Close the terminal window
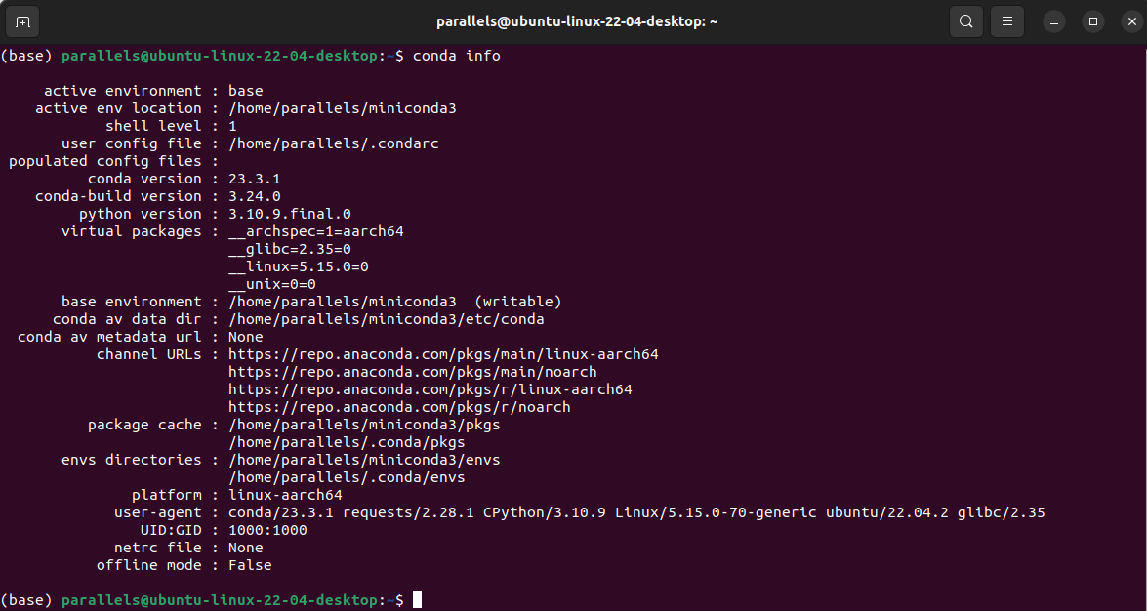1147x611 pixels. [1129, 20]
